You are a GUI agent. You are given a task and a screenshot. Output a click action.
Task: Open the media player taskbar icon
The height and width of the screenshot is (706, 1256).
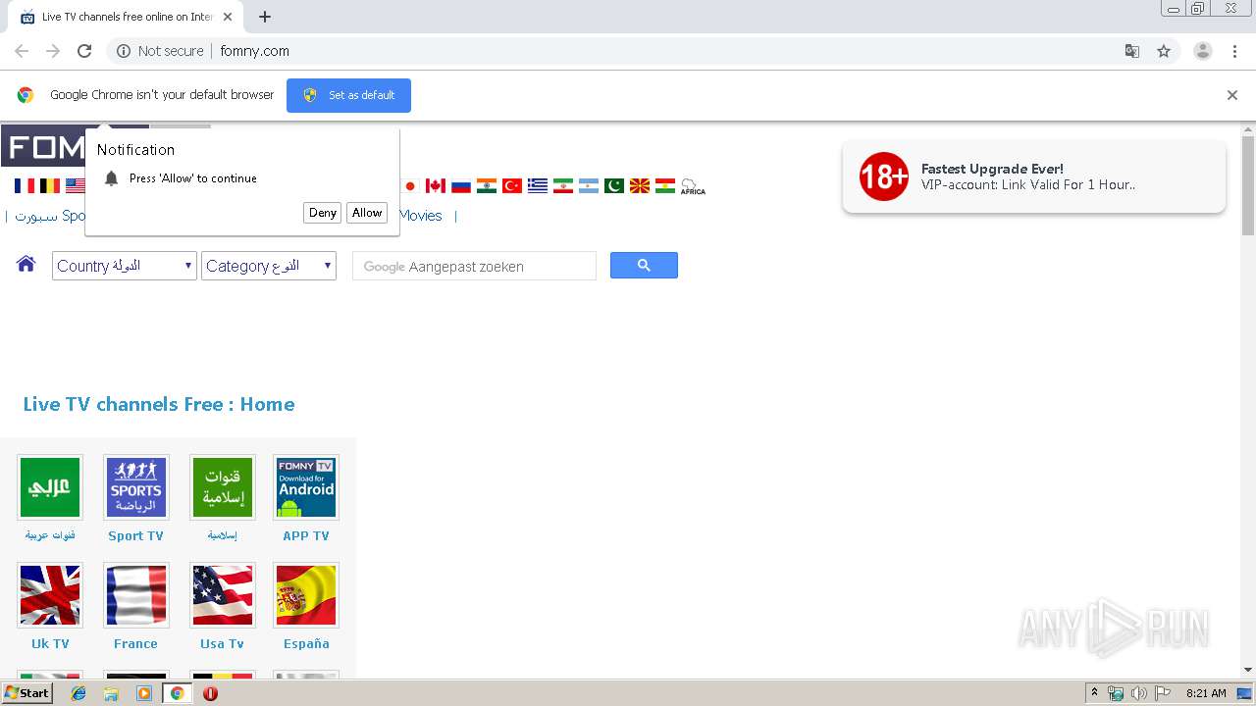coord(144,693)
